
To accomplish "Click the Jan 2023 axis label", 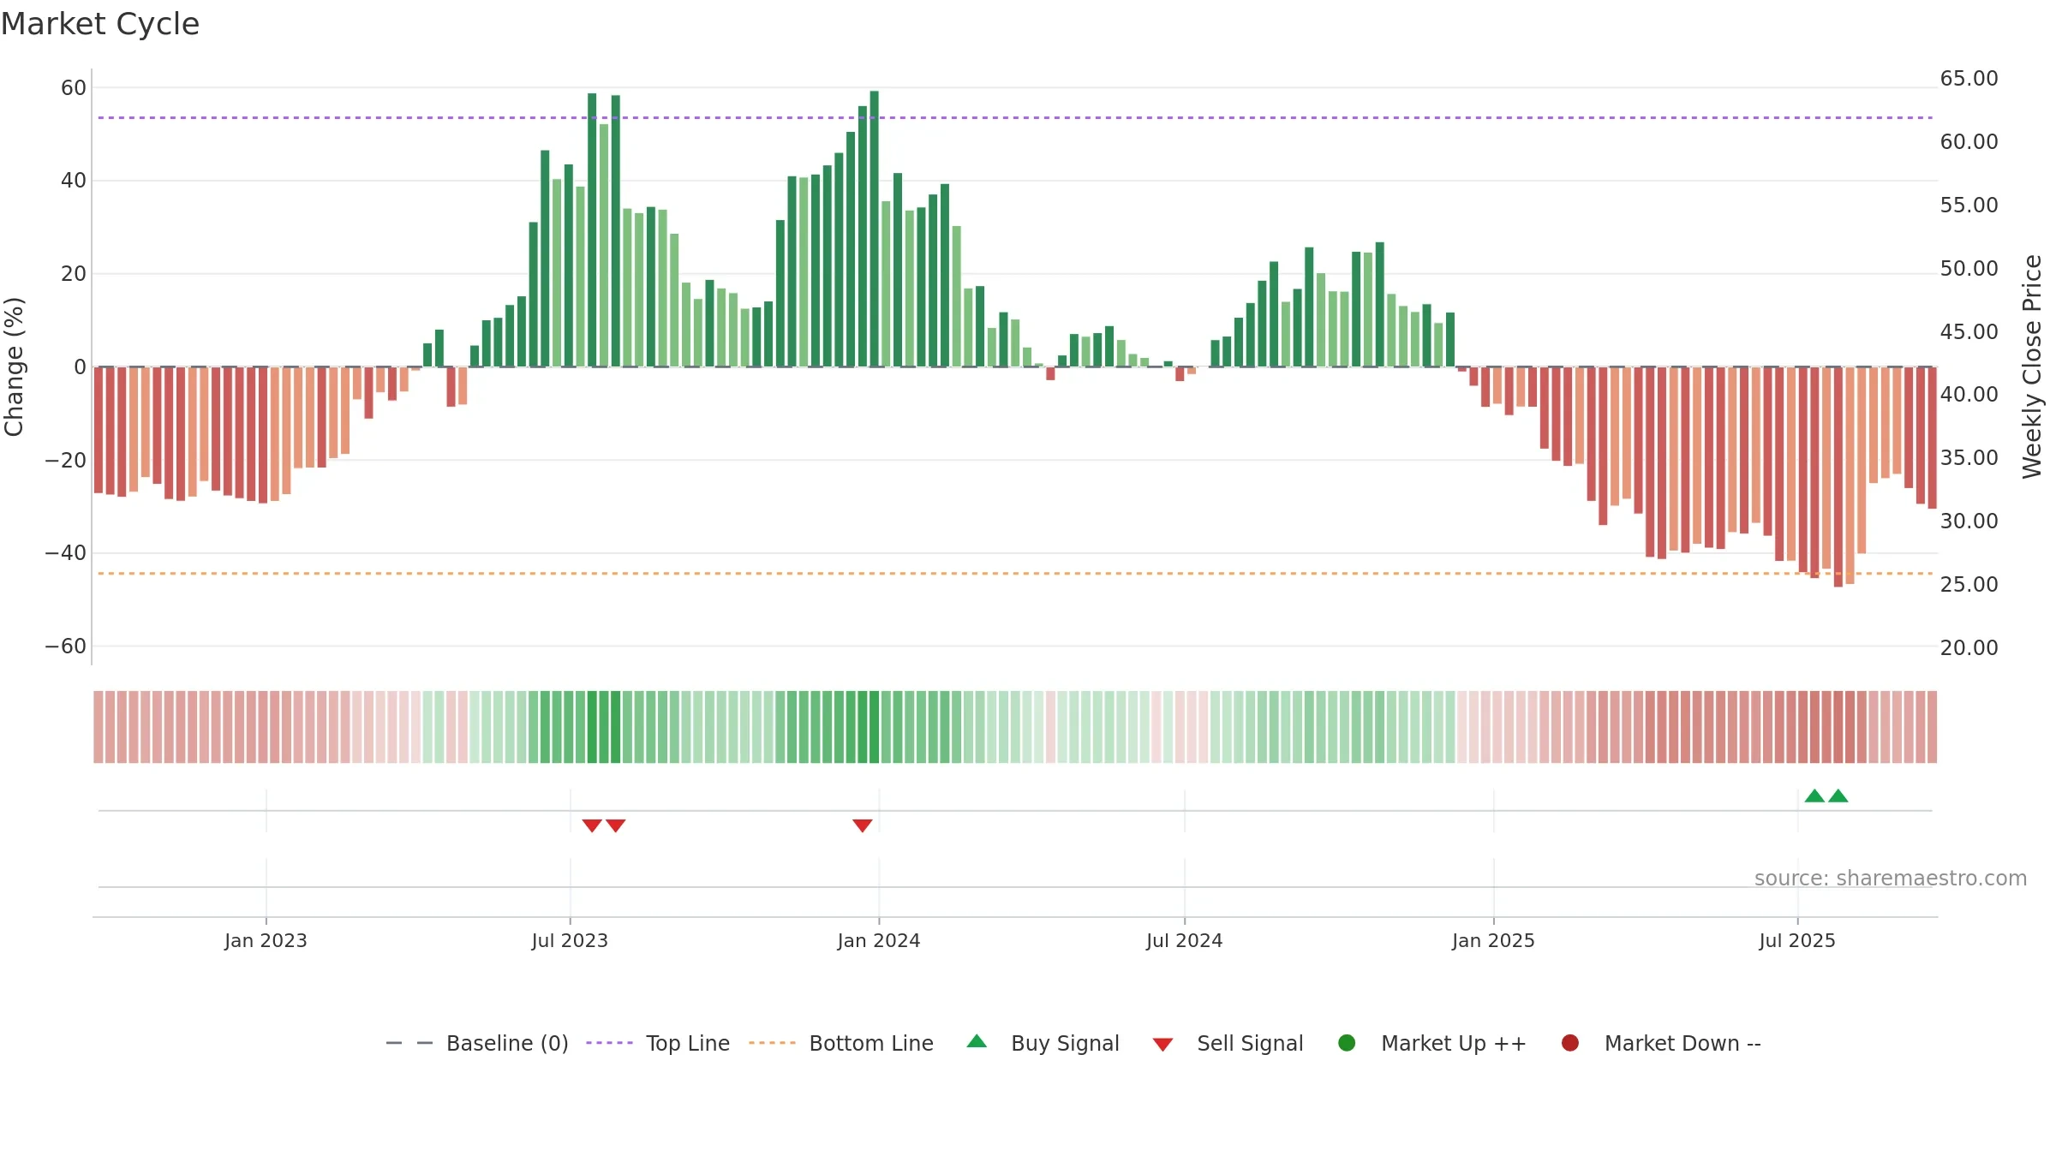I will click(x=266, y=940).
